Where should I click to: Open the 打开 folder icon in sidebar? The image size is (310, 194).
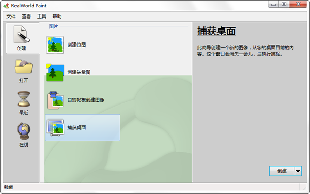[x=24, y=67]
